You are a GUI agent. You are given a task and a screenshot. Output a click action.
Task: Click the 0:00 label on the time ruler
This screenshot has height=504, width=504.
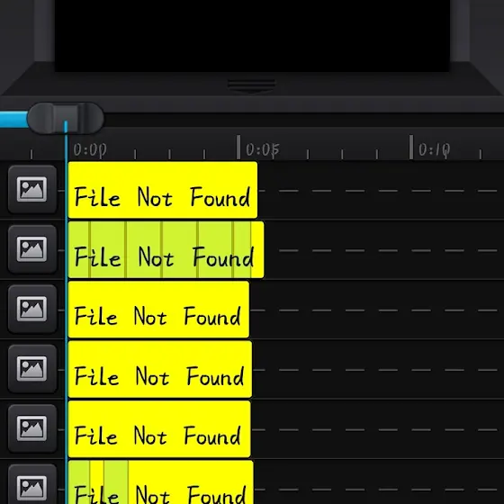click(90, 149)
